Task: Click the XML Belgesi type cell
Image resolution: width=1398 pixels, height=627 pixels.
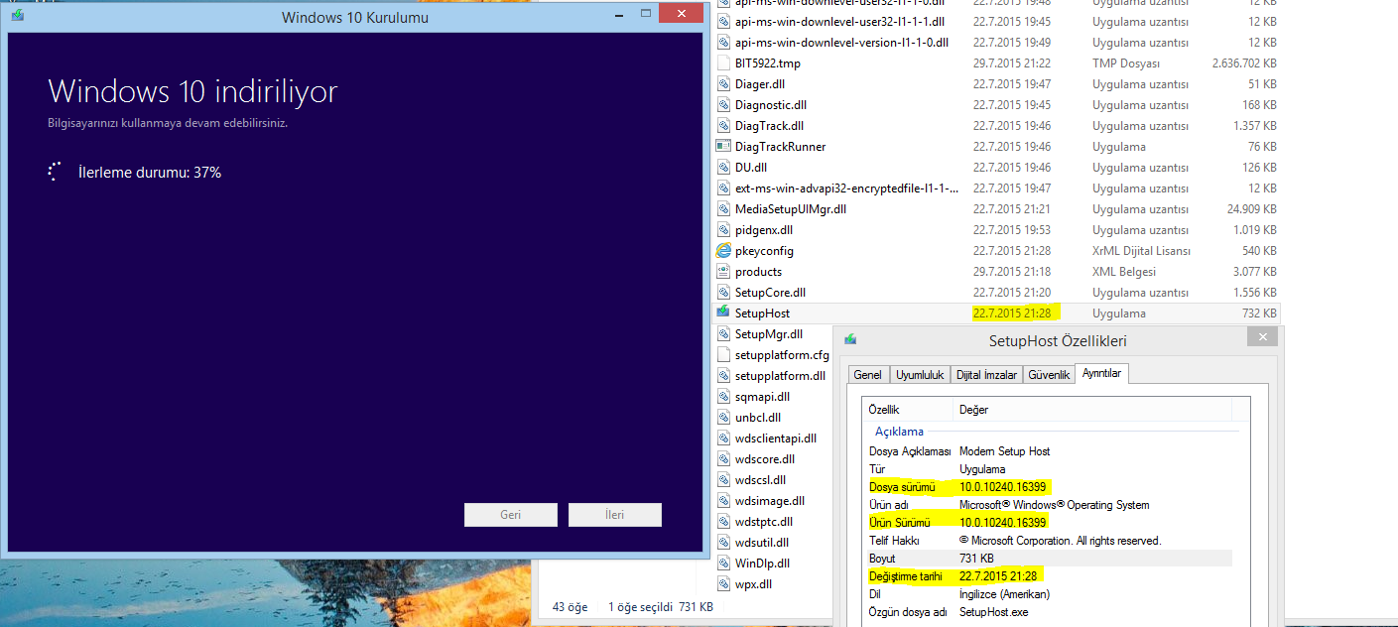Action: tap(1125, 272)
